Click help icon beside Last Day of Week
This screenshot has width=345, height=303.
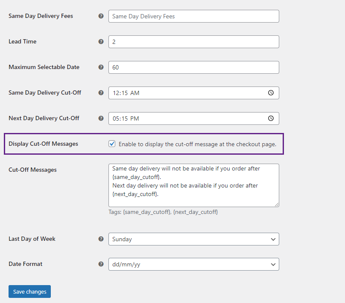(x=101, y=239)
